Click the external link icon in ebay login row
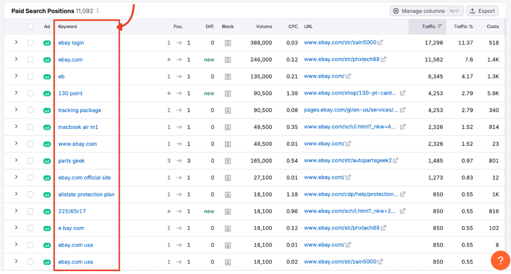This screenshot has height=274, width=511. tap(380, 42)
